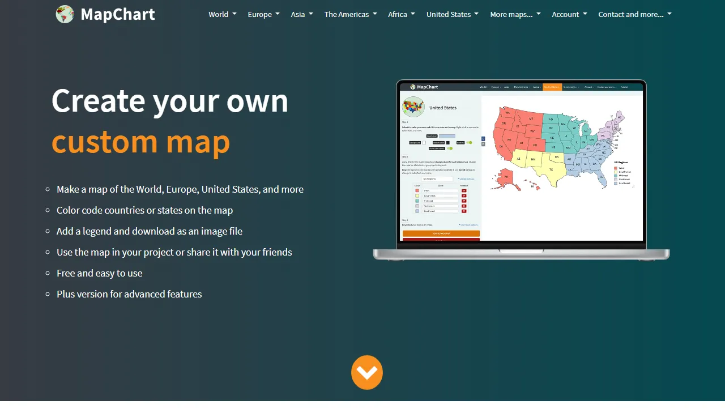Click the circular US map icon in the preview
725x408 pixels.
pyautogui.click(x=413, y=108)
